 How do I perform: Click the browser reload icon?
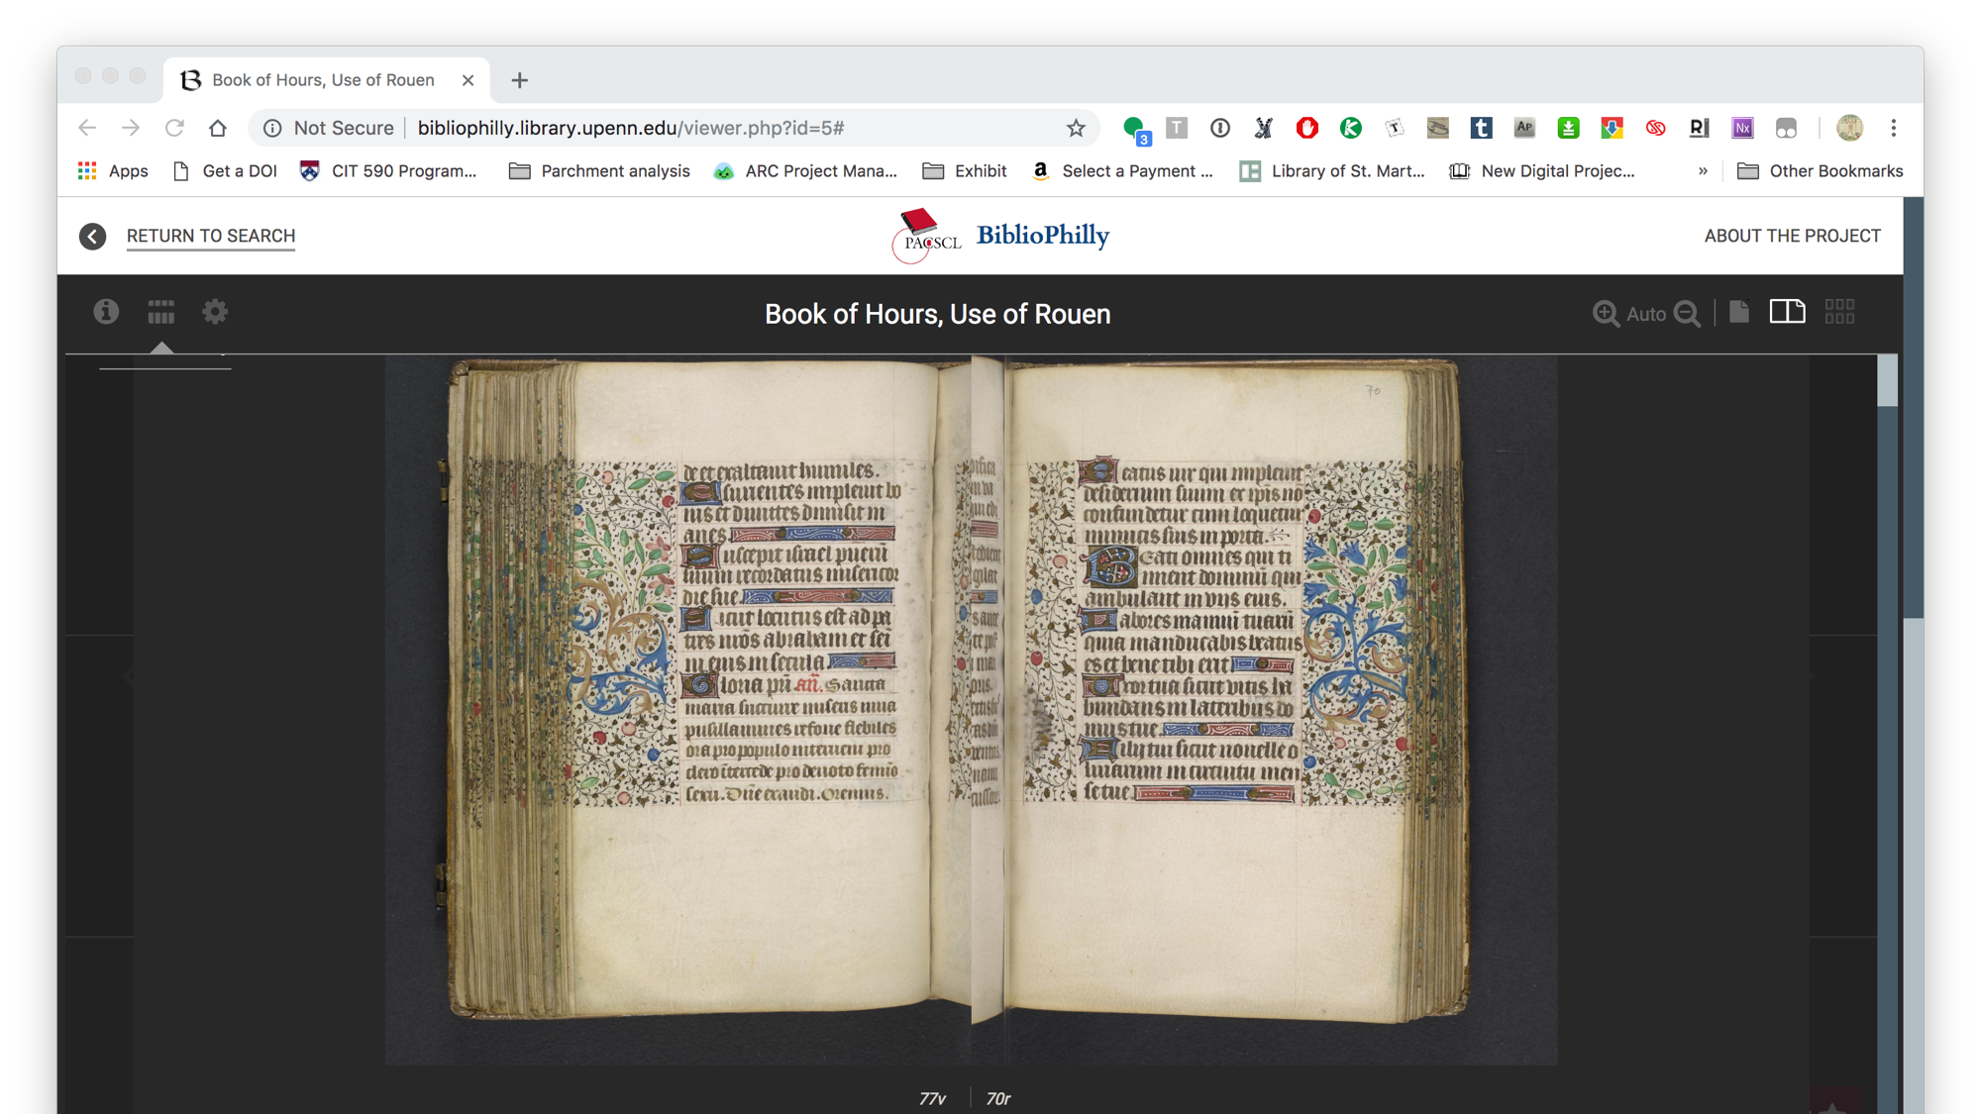click(174, 128)
